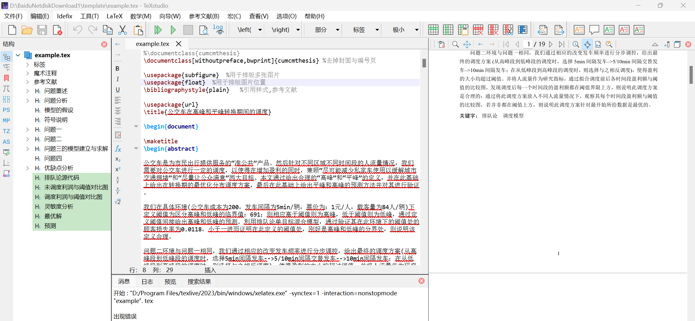Viewport: 695px width, 321px height.
Task: Select 符号说明 in structure tree
Action: (x=56, y=120)
